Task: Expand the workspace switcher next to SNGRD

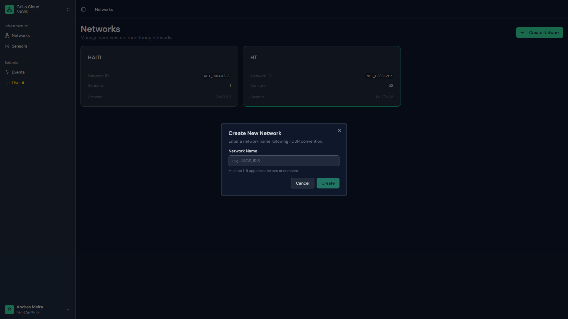Action: (x=68, y=9)
